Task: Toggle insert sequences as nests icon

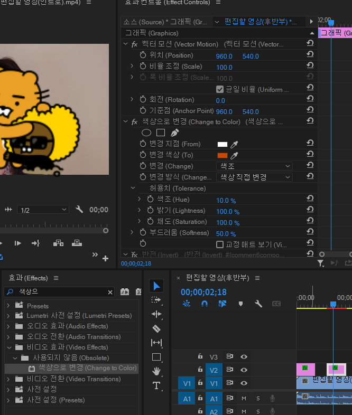Action: coord(187,304)
